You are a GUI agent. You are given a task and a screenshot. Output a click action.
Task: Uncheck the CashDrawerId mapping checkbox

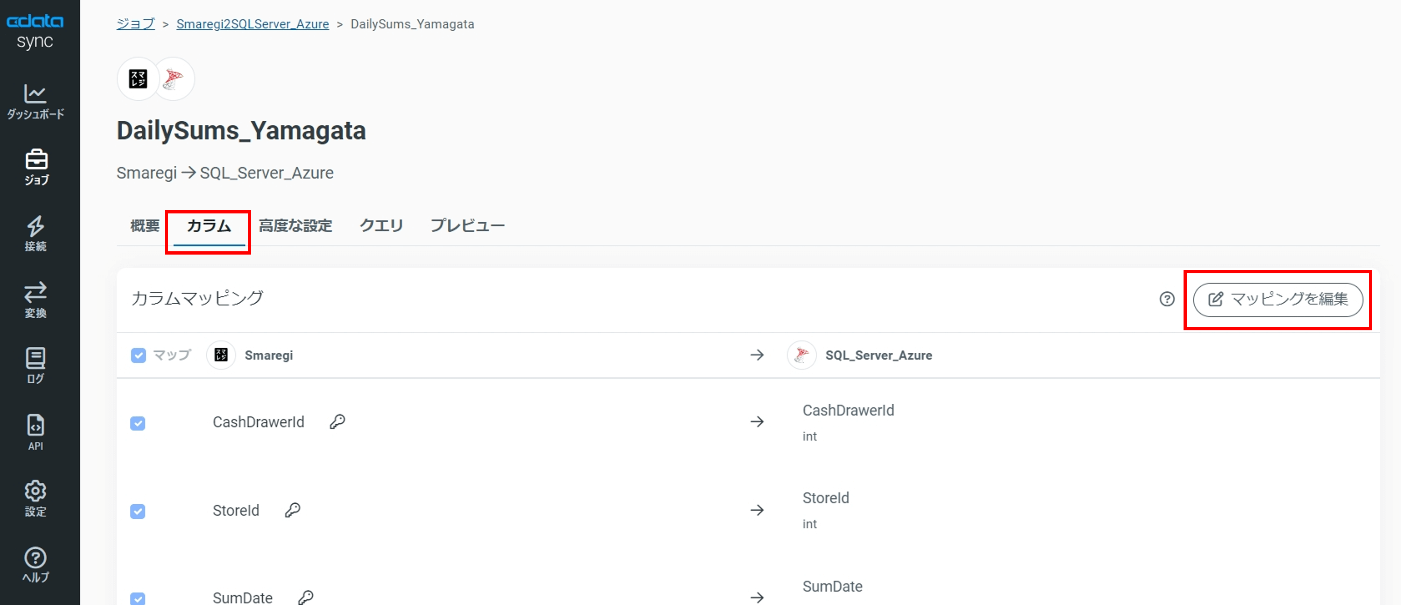pos(138,423)
